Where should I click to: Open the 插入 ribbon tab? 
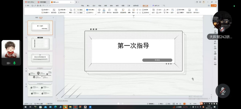(88, 6)
